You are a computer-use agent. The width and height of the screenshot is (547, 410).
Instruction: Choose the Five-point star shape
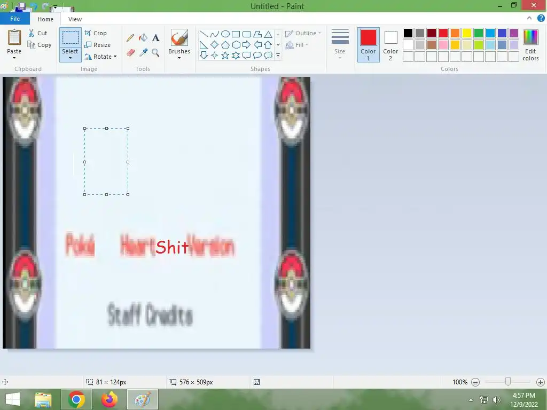click(x=225, y=55)
